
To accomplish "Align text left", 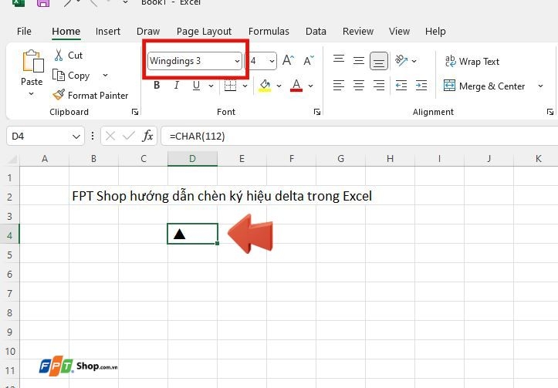I will [339, 86].
